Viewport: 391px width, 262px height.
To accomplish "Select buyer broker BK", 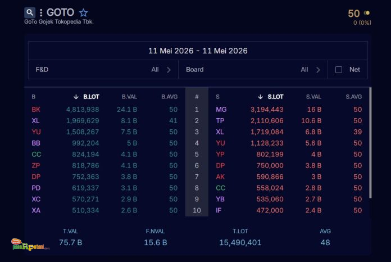I will [36, 110].
